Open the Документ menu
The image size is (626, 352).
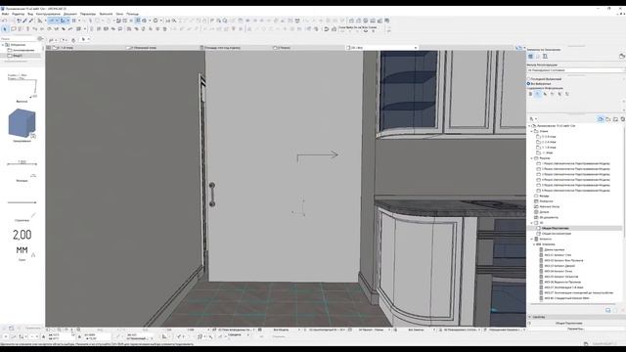(70, 14)
